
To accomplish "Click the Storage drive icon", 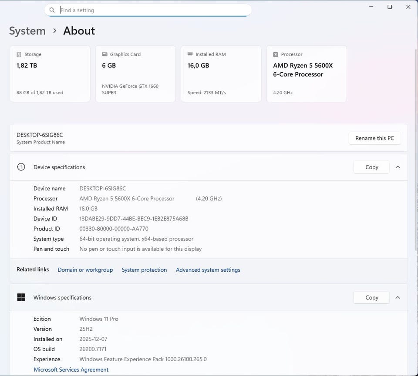I will pos(19,54).
